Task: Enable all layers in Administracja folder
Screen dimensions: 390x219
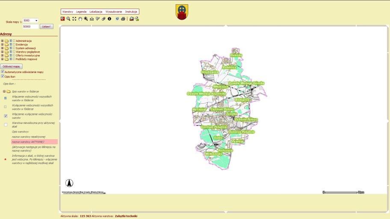Action: tap(11, 41)
